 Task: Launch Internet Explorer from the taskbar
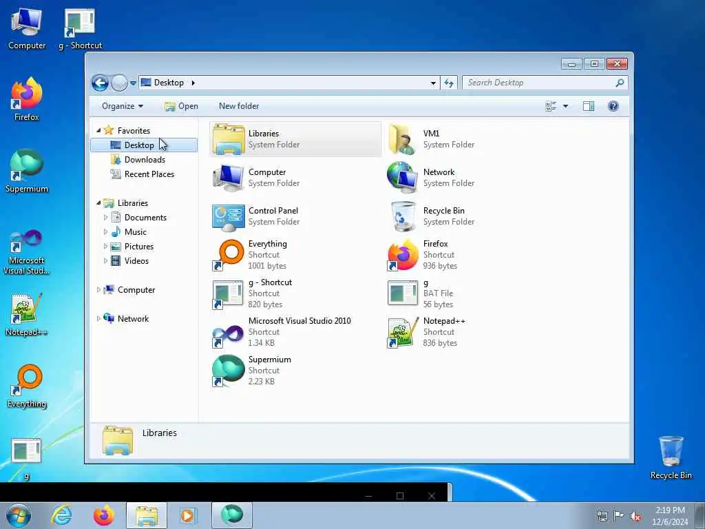point(61,515)
